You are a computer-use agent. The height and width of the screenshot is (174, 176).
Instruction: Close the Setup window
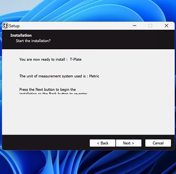pos(167,26)
